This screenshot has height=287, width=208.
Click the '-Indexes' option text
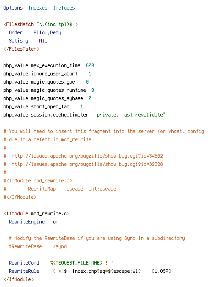click(x=36, y=8)
